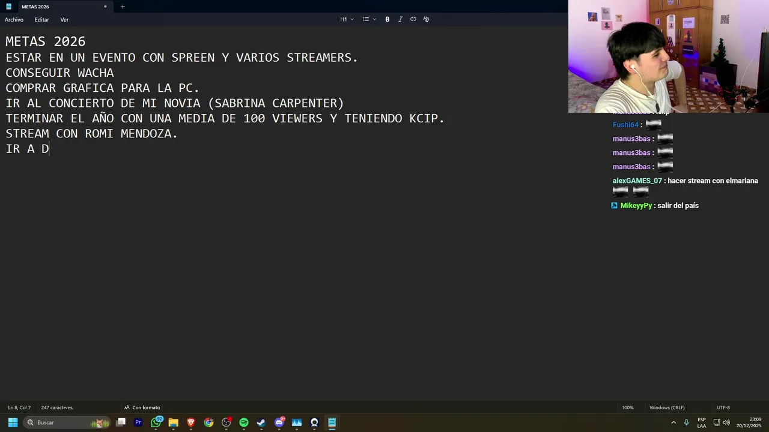Image resolution: width=769 pixels, height=432 pixels.
Task: Open volume control from speaker icon
Action: (x=726, y=422)
